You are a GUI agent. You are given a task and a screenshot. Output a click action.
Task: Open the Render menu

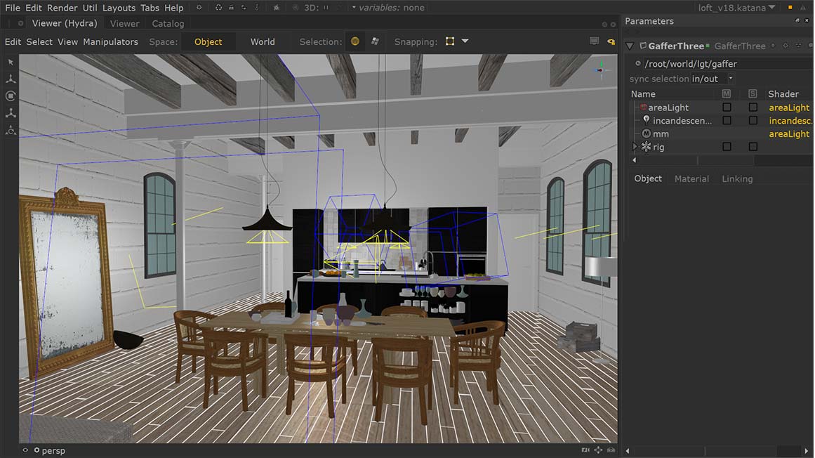tap(62, 8)
